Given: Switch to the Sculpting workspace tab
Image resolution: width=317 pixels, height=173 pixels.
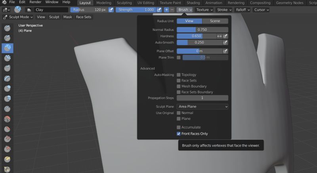Looking at the screenshot, I should (x=124, y=3).
